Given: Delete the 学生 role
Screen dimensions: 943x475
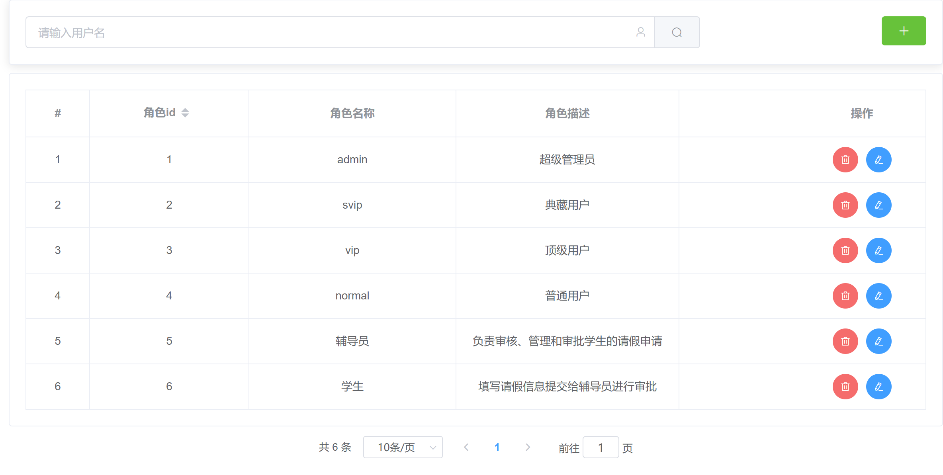Looking at the screenshot, I should [845, 387].
